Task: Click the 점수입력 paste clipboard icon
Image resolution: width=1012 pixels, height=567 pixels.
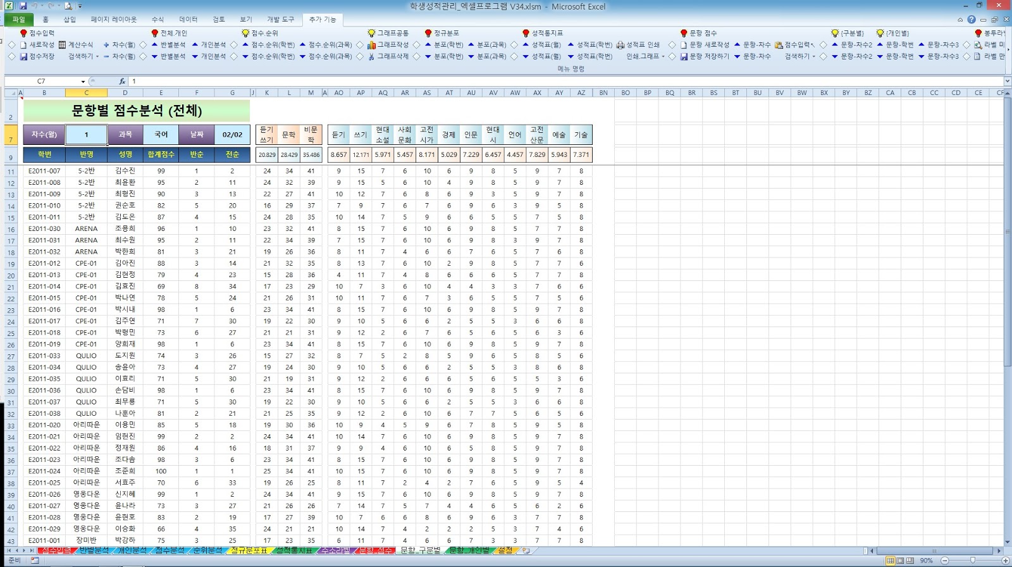Action: coord(779,45)
